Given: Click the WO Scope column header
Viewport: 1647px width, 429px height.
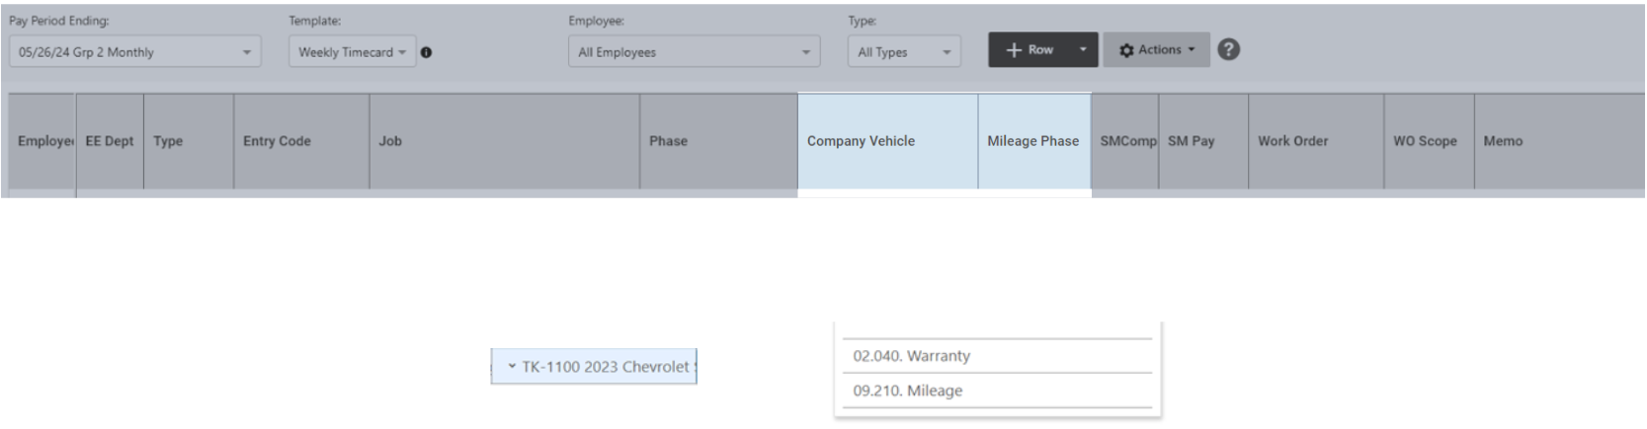Looking at the screenshot, I should tap(1427, 141).
